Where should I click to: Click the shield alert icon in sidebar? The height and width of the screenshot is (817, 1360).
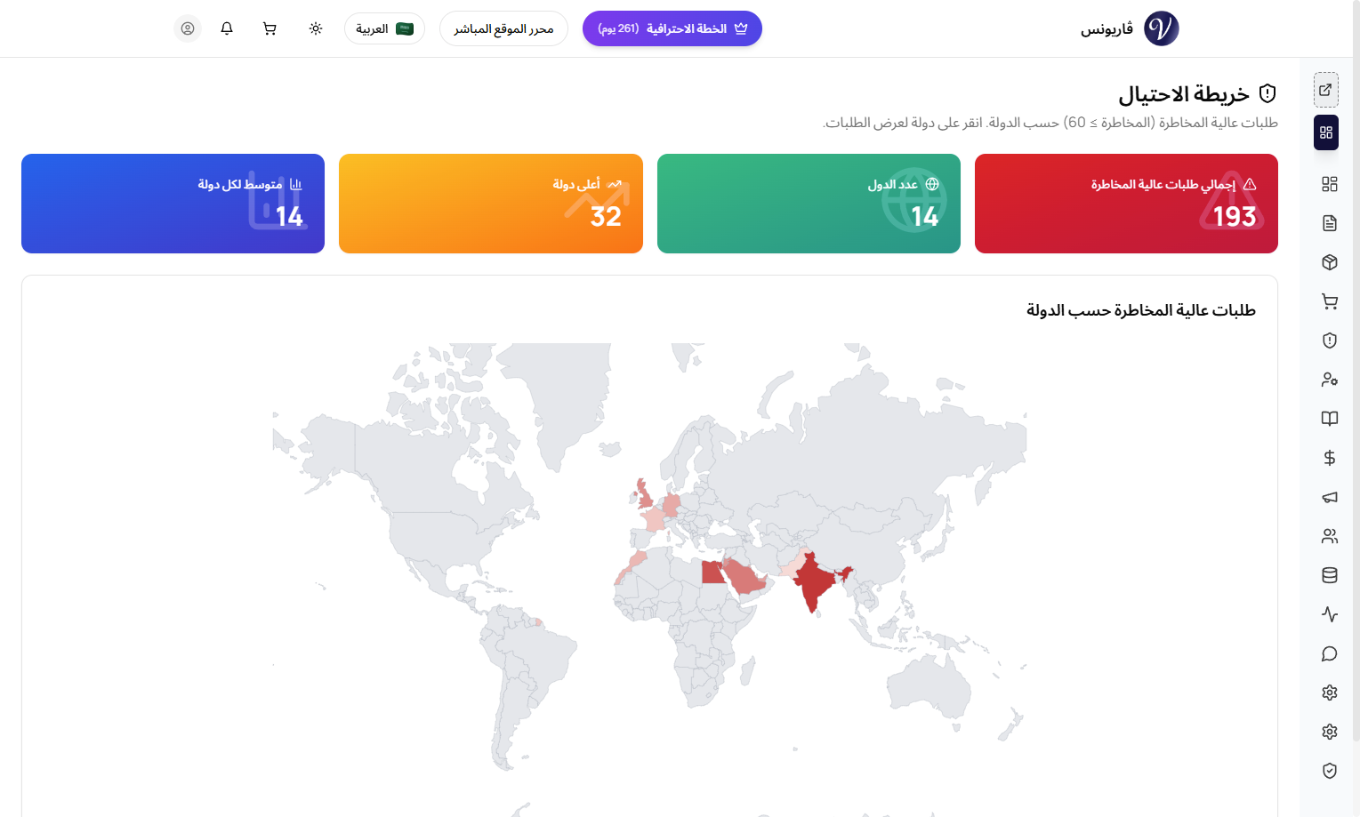1329,340
